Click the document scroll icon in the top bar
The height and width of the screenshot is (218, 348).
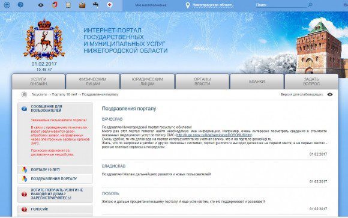68,5
